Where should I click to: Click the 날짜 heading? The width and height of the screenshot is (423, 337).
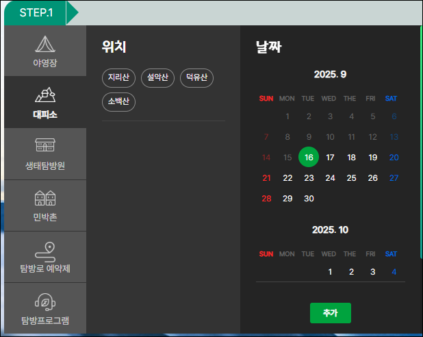[x=269, y=47]
